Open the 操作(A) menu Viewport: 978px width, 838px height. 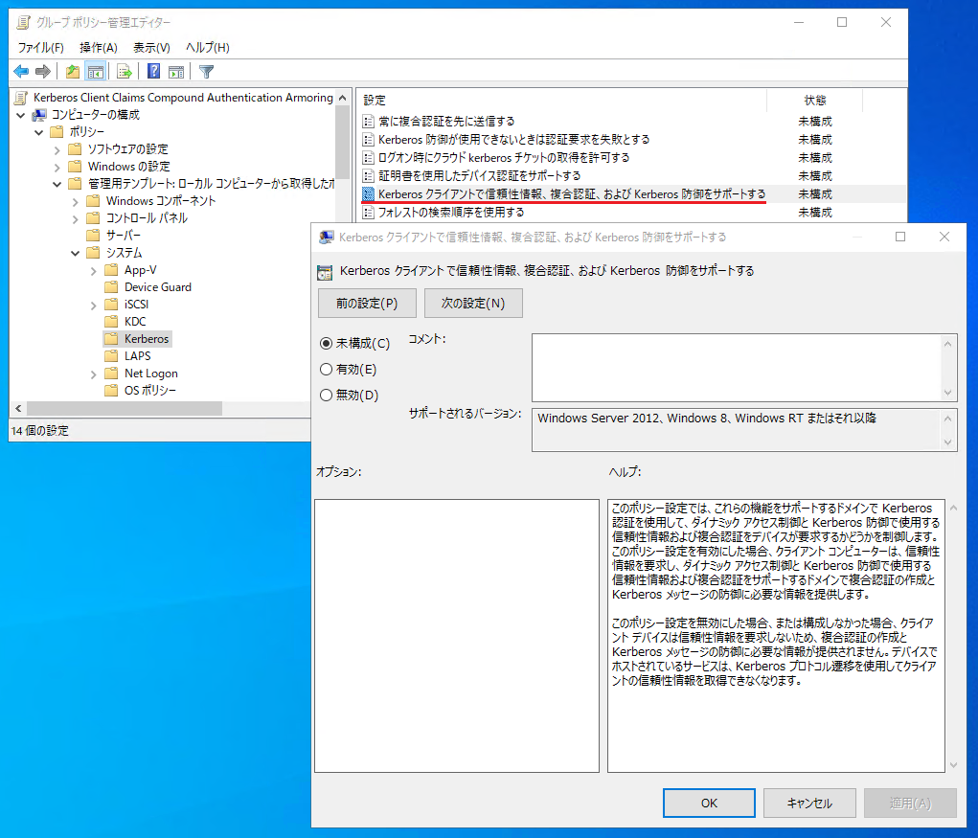[99, 47]
